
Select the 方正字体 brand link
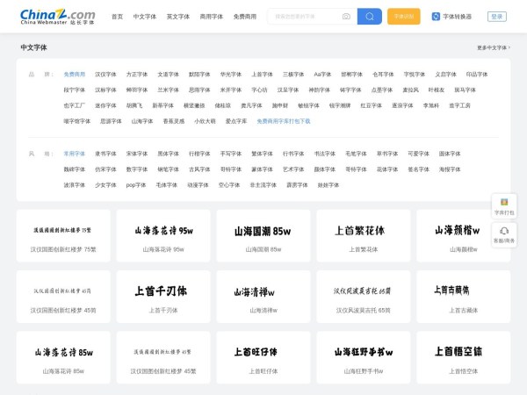136,75
